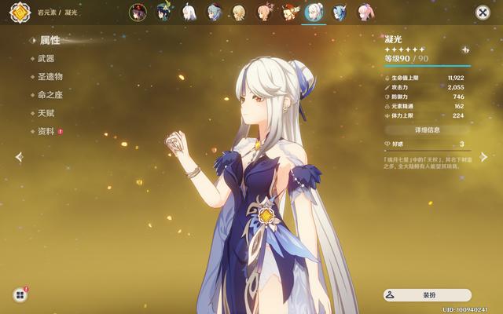Select the red-hat character avatar

tap(289, 13)
